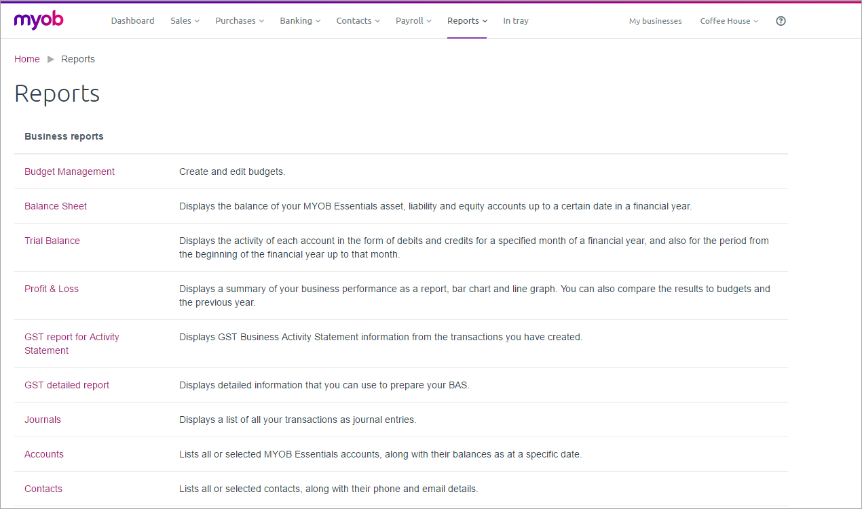862x509 pixels.
Task: Expand the Coffee House business menu
Action: pyautogui.click(x=729, y=21)
